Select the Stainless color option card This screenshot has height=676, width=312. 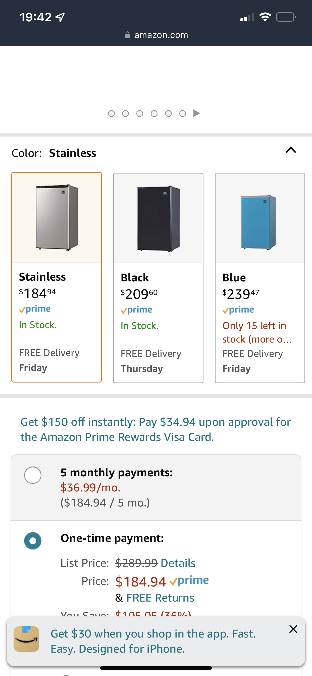click(x=56, y=277)
